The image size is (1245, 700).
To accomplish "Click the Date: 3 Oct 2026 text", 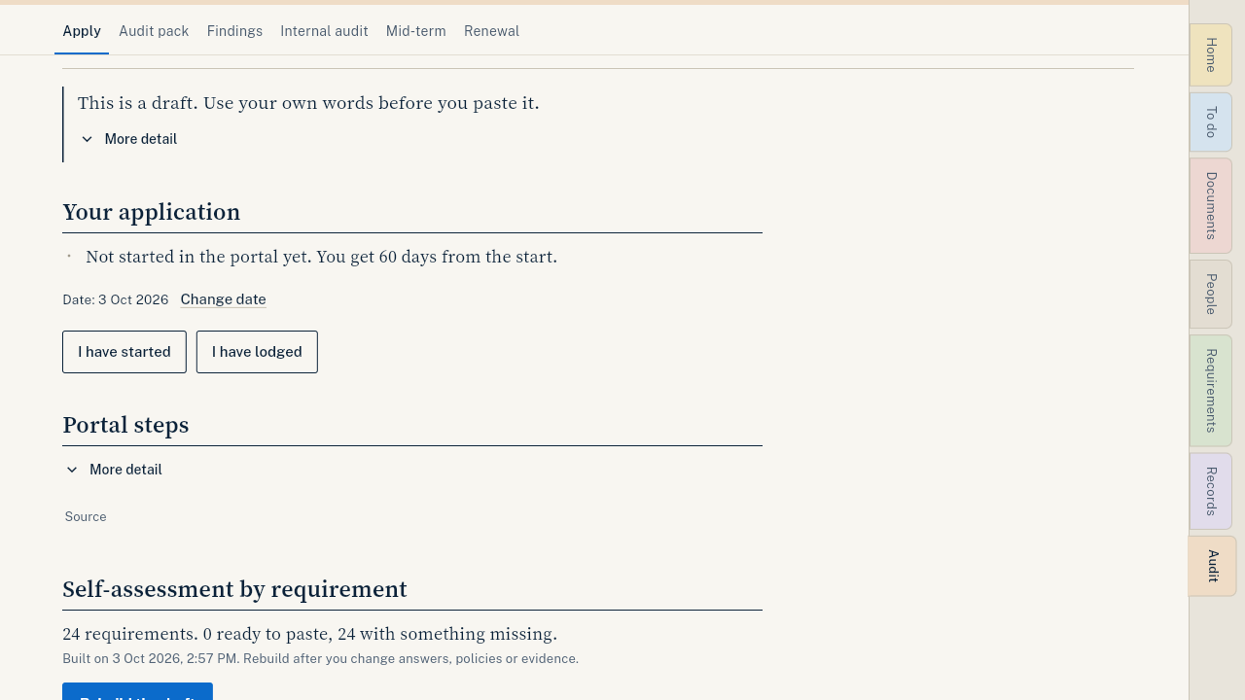I will click(x=116, y=299).
